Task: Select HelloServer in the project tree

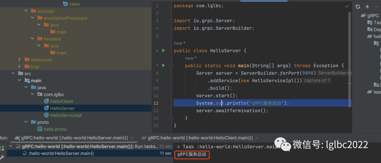Action: pyautogui.click(x=76, y=108)
